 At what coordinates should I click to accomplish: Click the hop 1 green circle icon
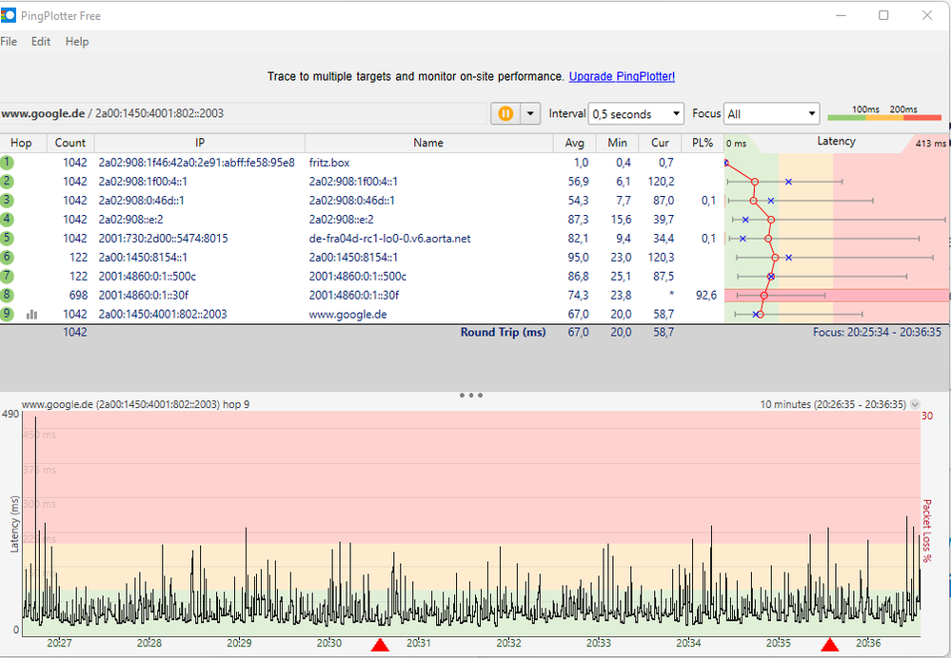pyautogui.click(x=8, y=163)
